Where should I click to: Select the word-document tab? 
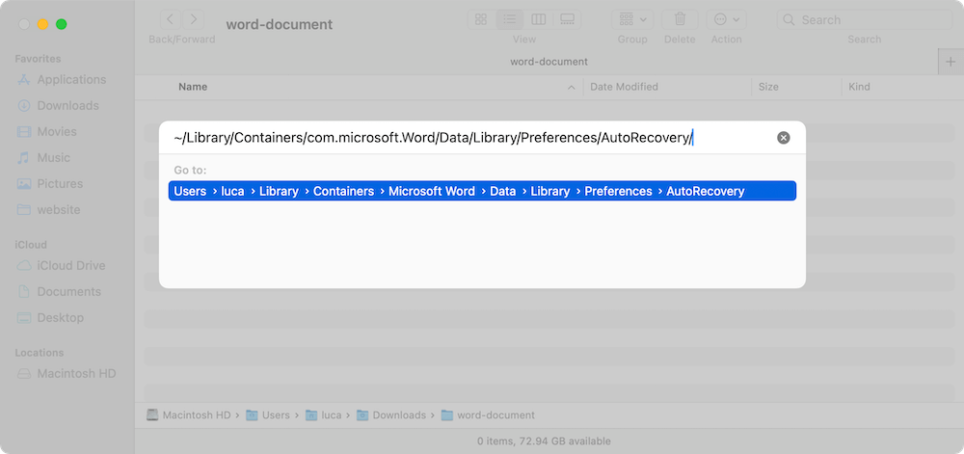click(549, 62)
